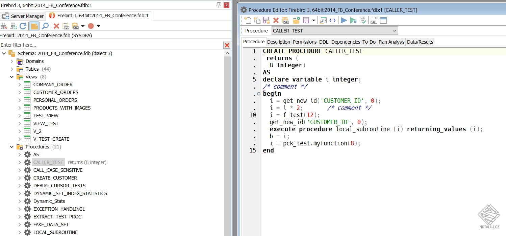The image size is (506, 236).
Task: Run the CALLER_TEST procedure
Action: point(344,20)
